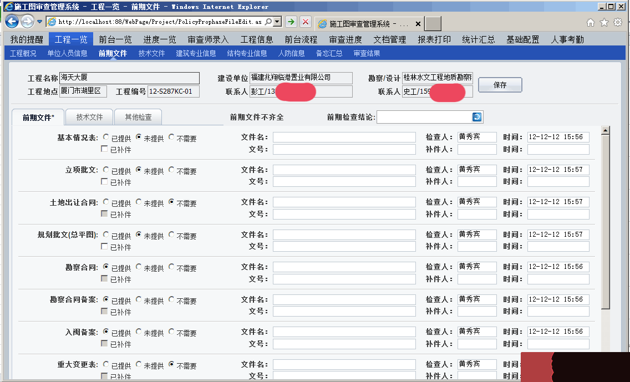Click the search magnifier in address bar
Image resolution: width=630 pixels, height=382 pixels.
click(x=268, y=22)
